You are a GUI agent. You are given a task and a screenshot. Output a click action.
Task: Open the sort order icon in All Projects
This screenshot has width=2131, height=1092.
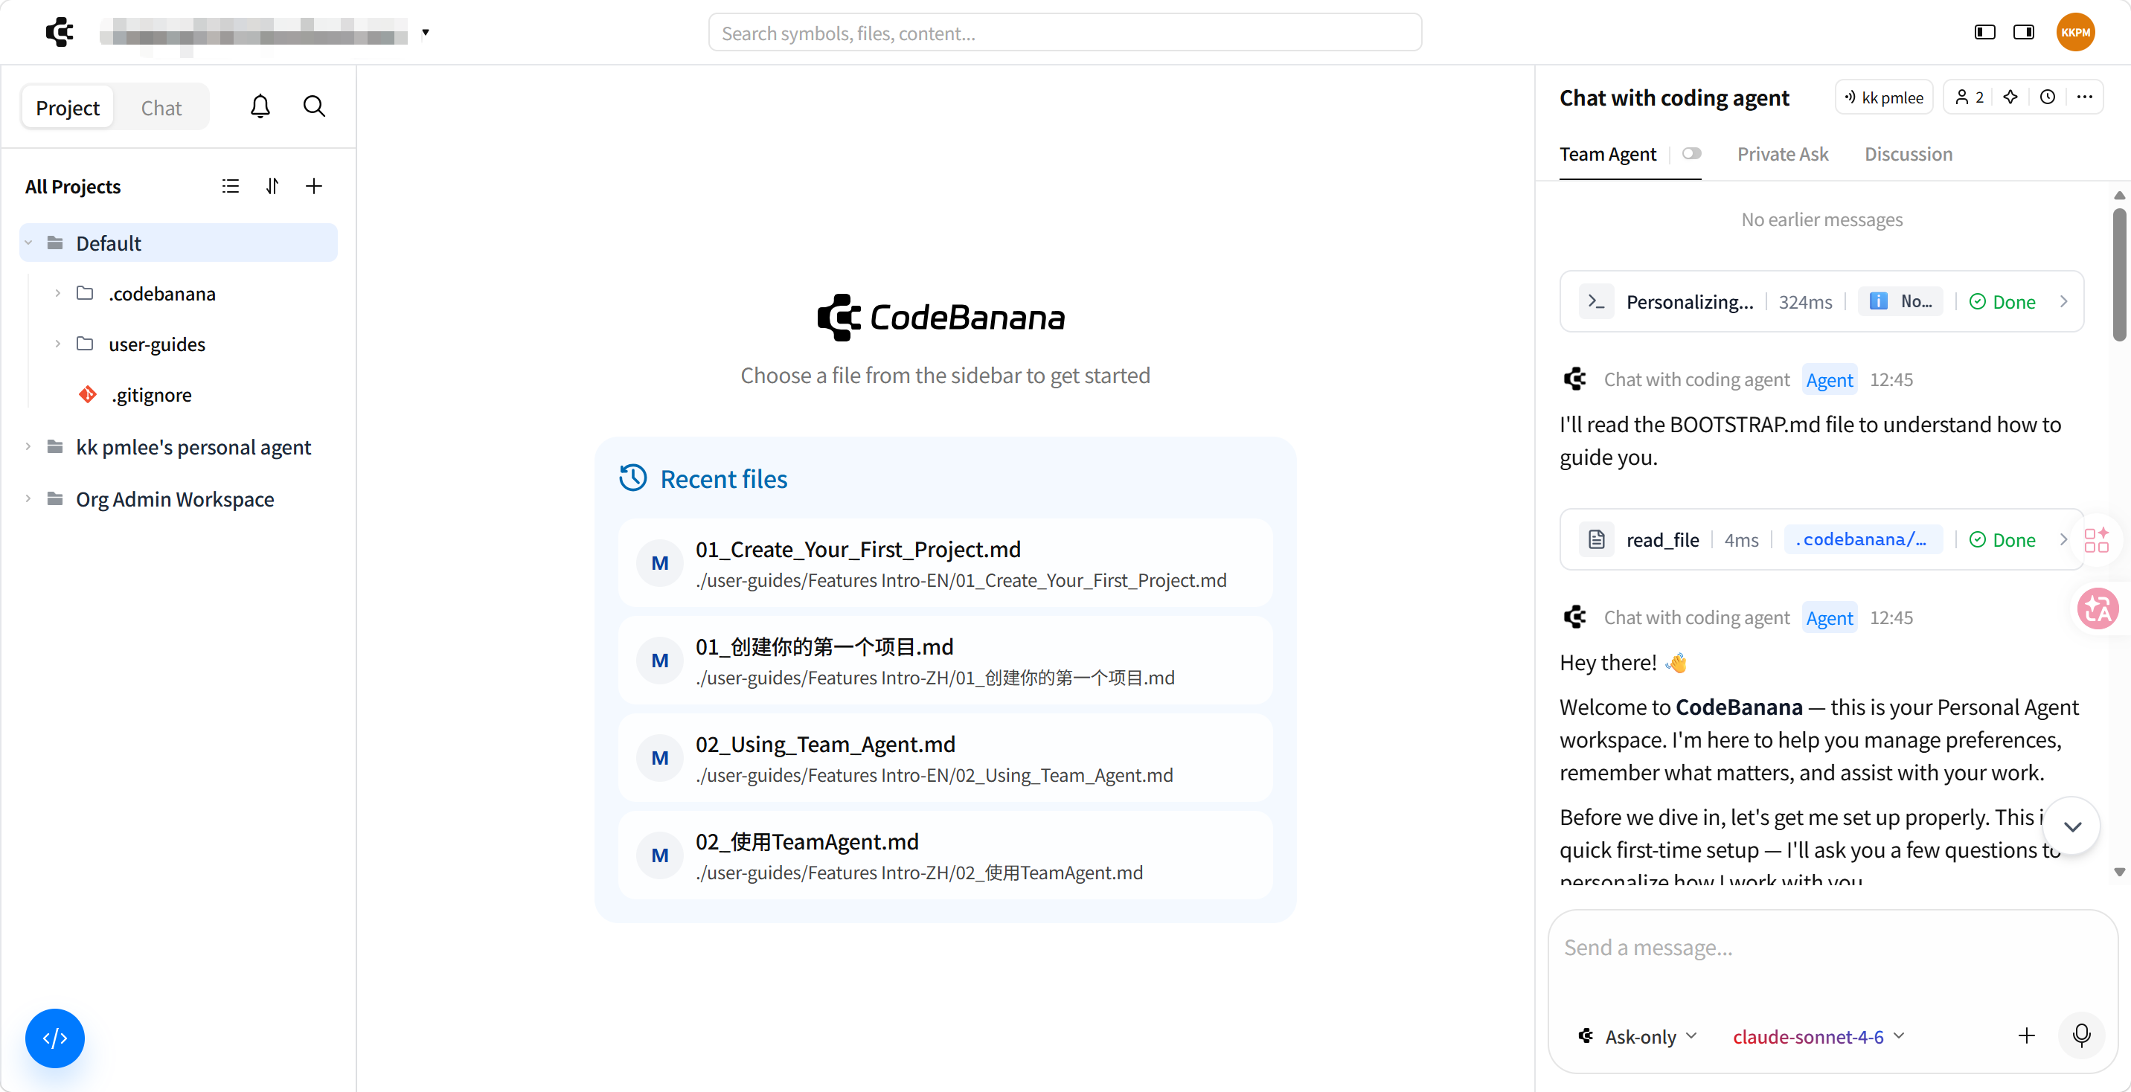click(x=272, y=186)
